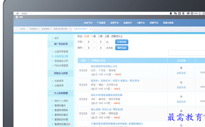Open listing 南禹锦简单装修独立卫生
205x127 pixels.
coord(104,66)
